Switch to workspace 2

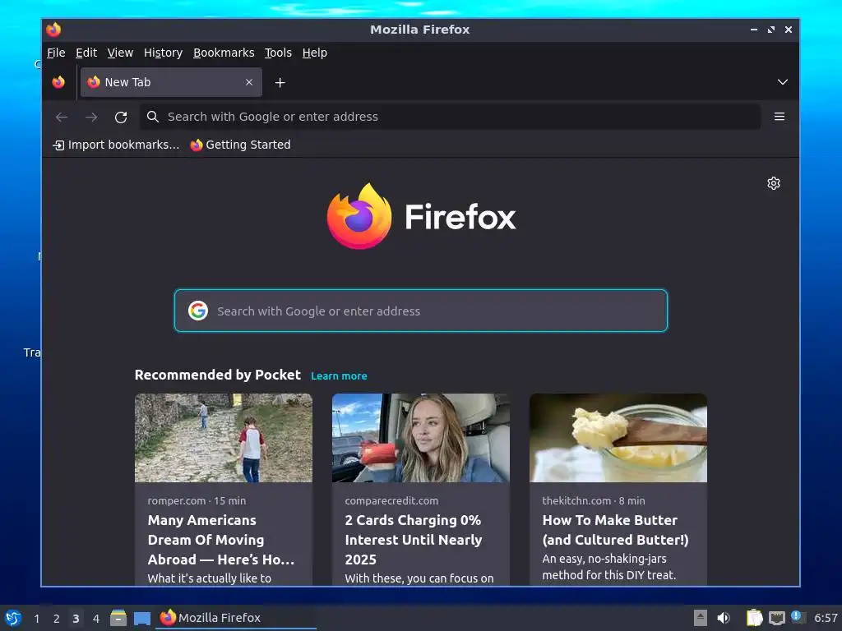pos(56,619)
